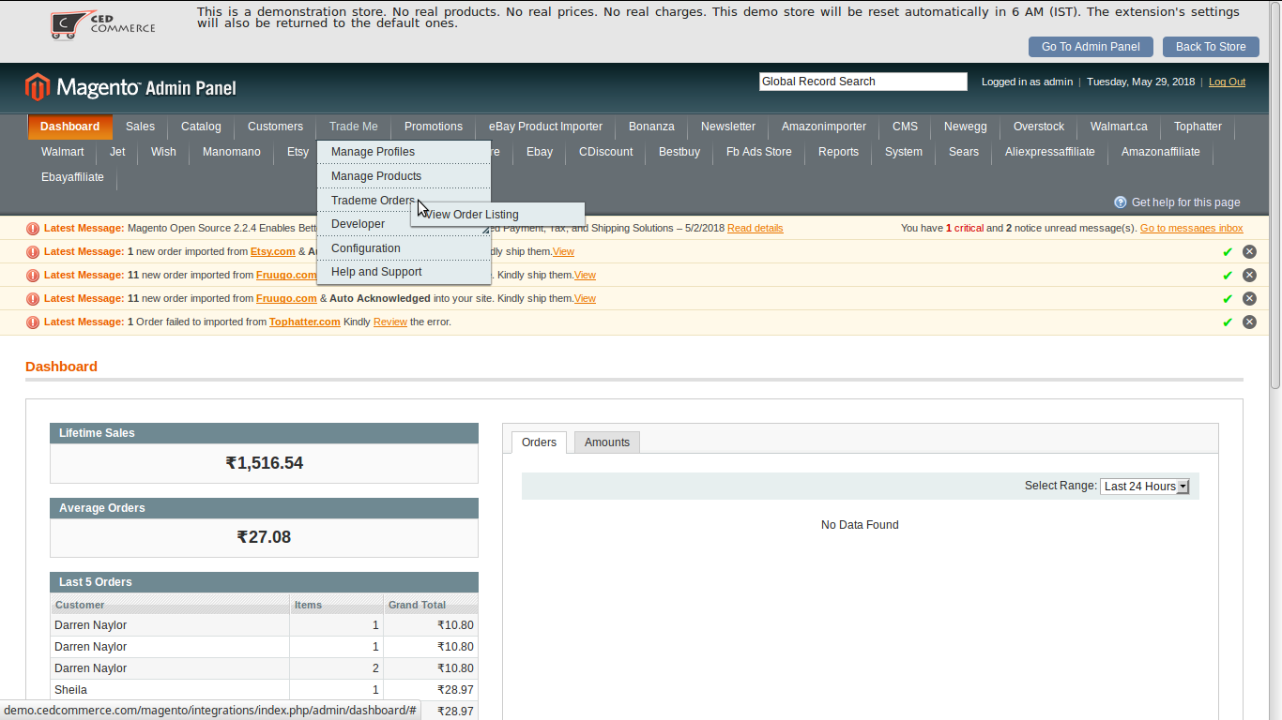Open the Catalog menu

[201, 127]
